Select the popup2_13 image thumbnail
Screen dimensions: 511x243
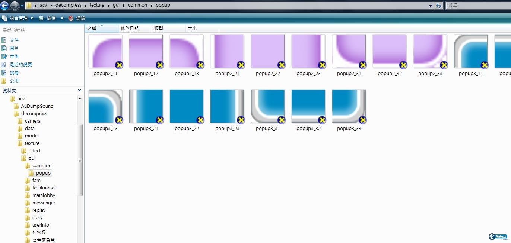point(187,51)
